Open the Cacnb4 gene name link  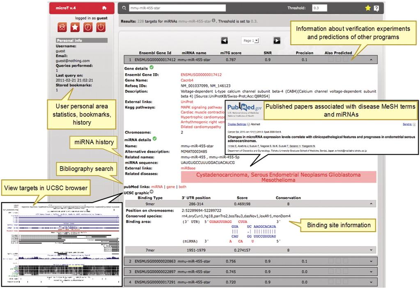tap(187, 80)
